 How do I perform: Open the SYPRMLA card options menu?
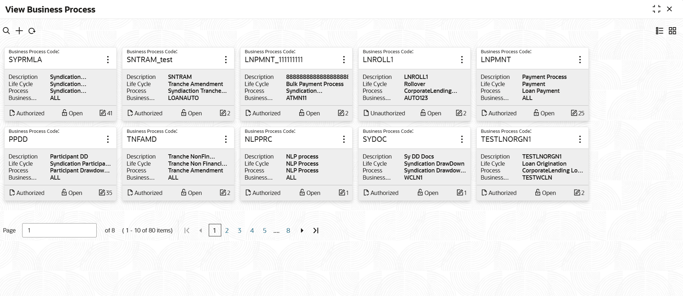coord(108,60)
